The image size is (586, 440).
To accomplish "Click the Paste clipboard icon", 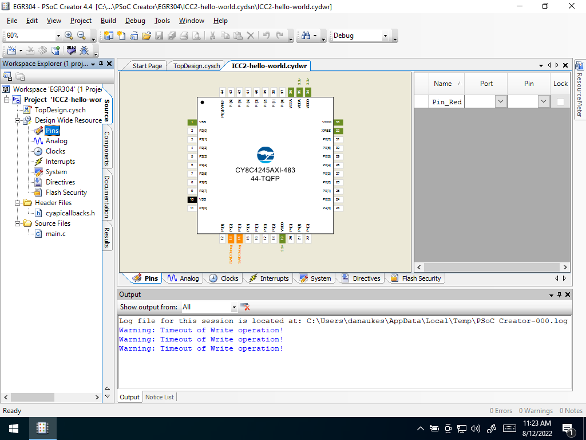I will pos(237,36).
